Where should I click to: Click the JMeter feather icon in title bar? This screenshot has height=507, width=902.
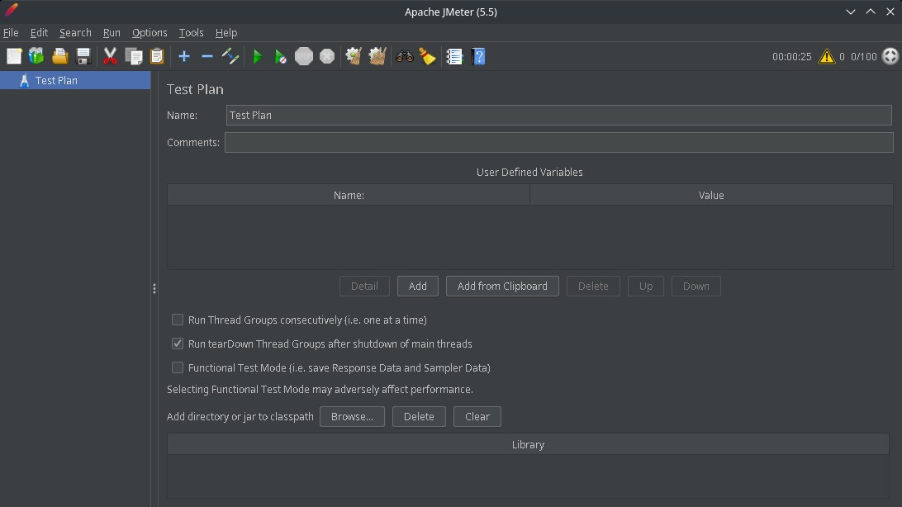pos(11,10)
